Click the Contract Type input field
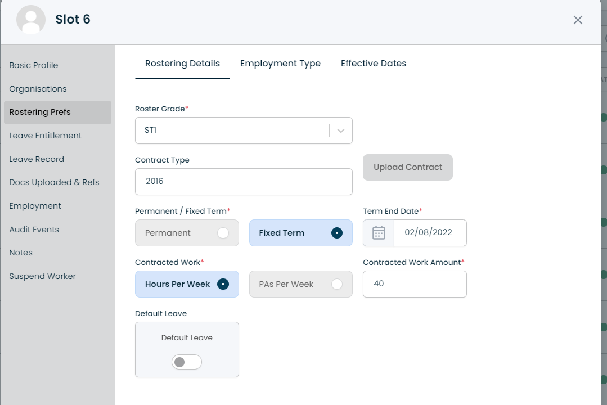This screenshot has height=405, width=607. (x=244, y=182)
